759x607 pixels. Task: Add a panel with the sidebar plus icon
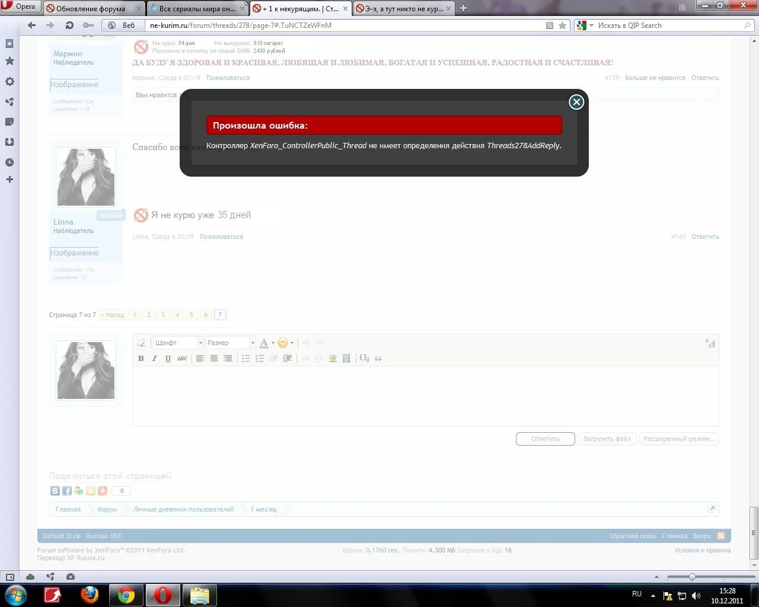pos(9,180)
